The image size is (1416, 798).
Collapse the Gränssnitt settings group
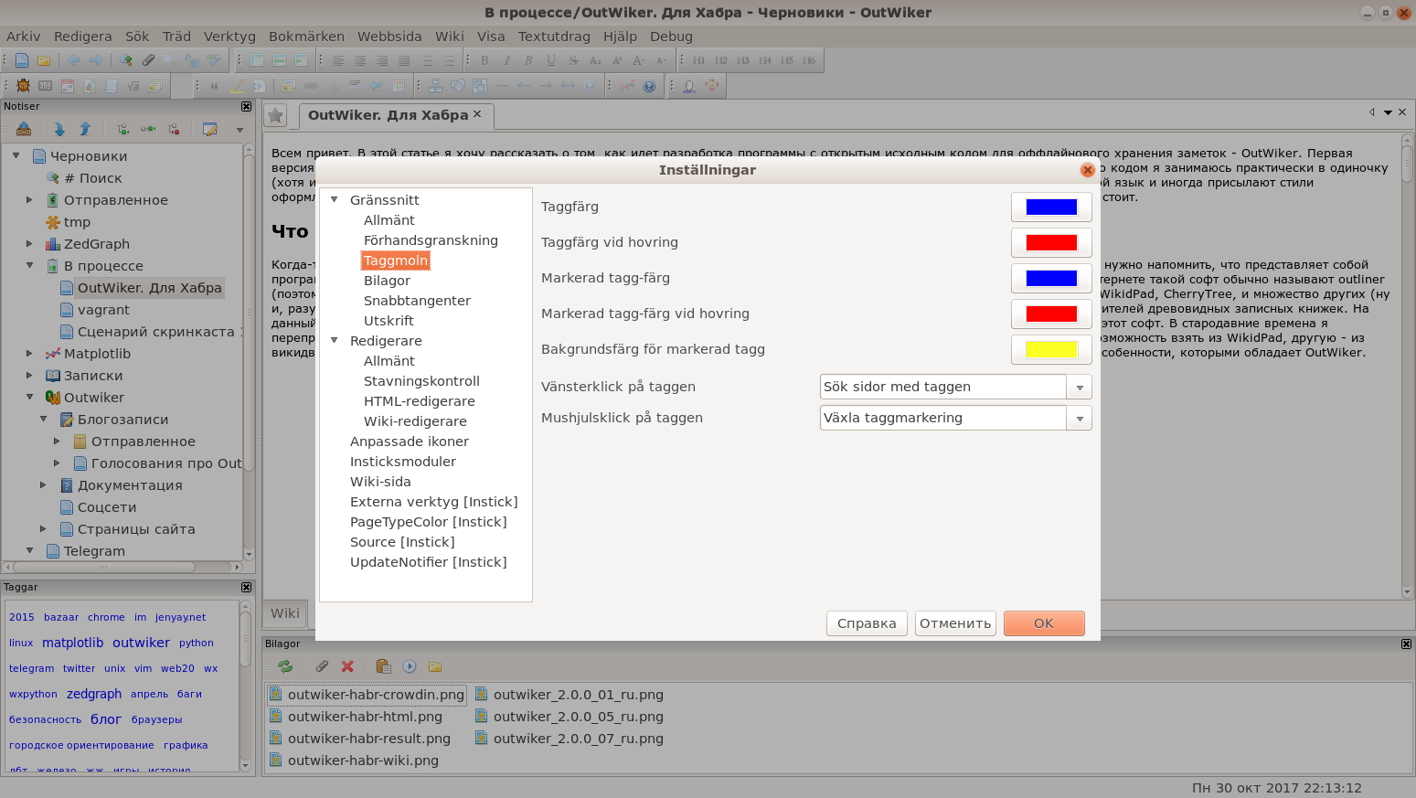(x=335, y=199)
